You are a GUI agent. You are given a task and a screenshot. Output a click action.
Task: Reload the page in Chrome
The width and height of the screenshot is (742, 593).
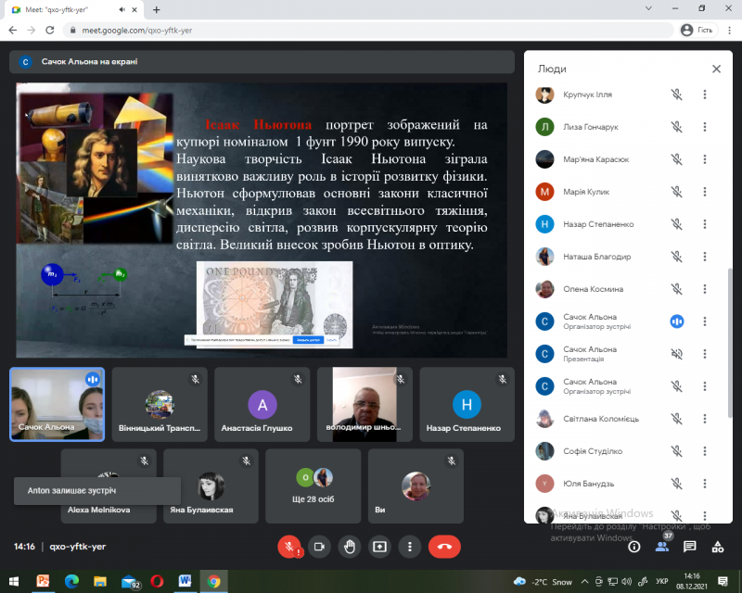click(x=50, y=31)
